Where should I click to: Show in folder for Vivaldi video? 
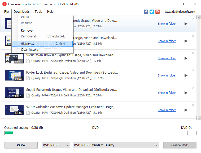coord(167,58)
